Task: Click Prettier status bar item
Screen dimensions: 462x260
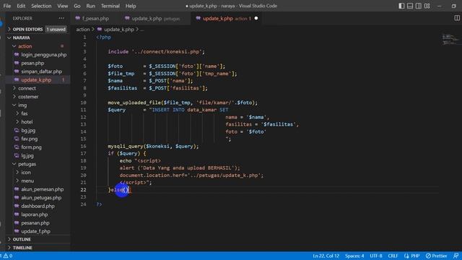Action: (436, 256)
